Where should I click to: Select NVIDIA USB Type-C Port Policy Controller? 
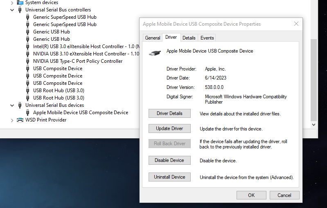pyautogui.click(x=78, y=61)
